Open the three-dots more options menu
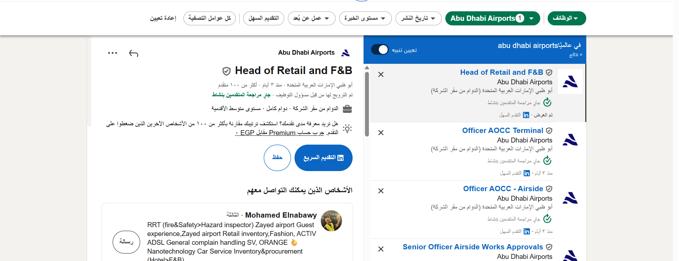This screenshot has width=679, height=261. click(113, 53)
